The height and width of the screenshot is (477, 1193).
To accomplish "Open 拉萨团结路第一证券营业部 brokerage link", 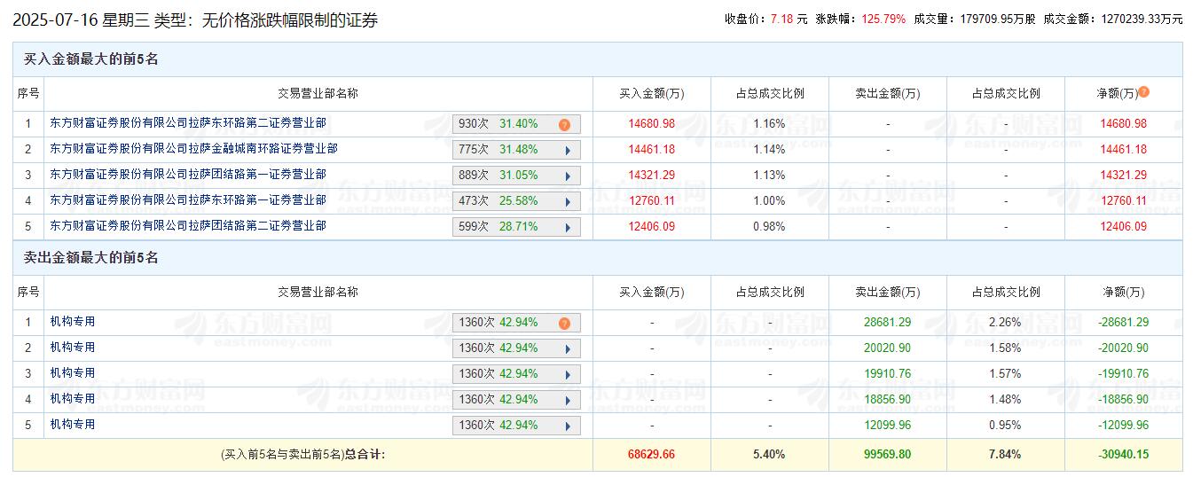I will coord(187,175).
